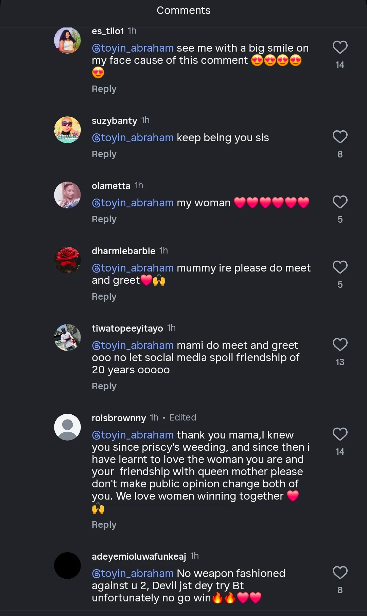The image size is (367, 616).
Task: Open tiwatopeeyitayo username link
Action: [x=127, y=329]
